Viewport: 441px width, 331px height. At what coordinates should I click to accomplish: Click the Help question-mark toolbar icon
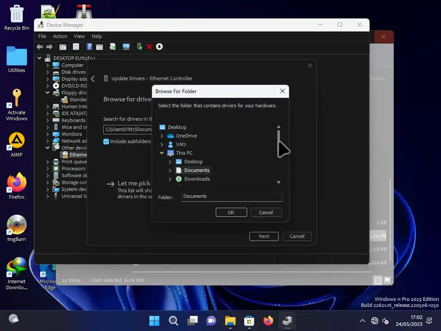pyautogui.click(x=89, y=47)
